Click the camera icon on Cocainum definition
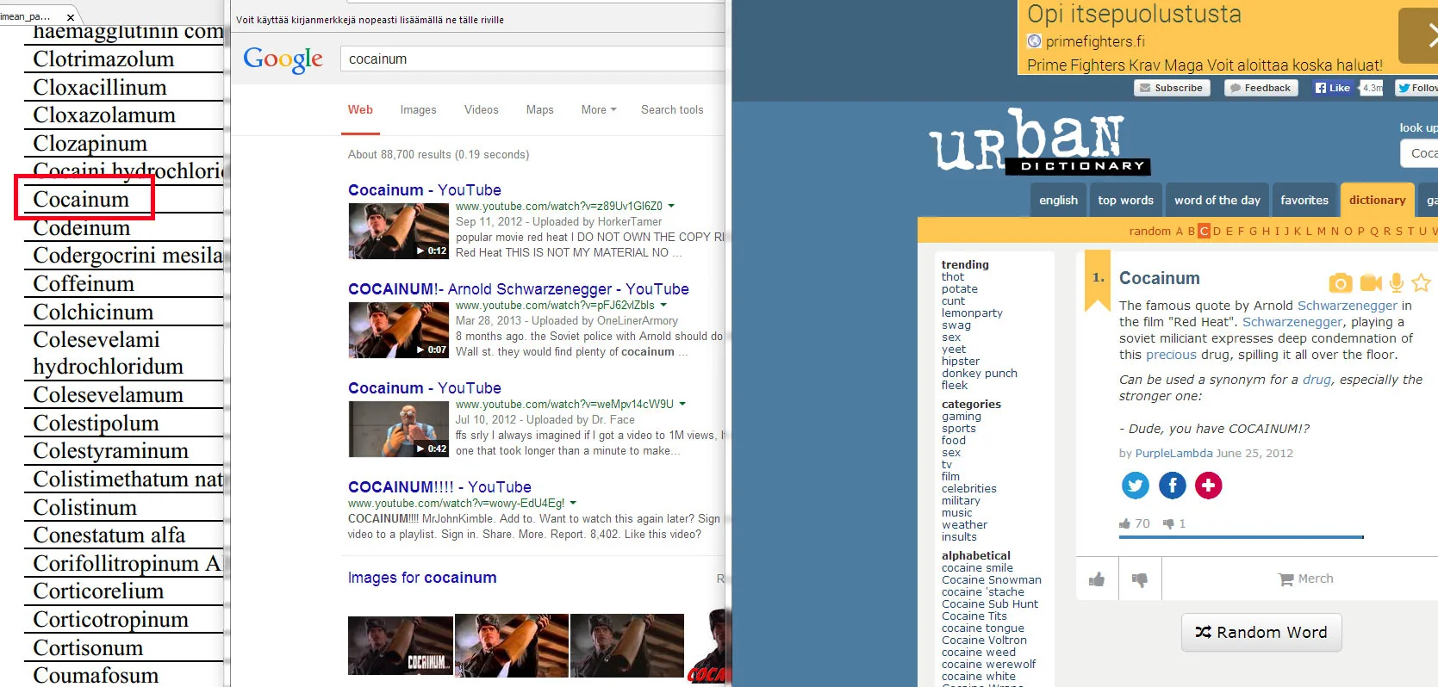Image resolution: width=1438 pixels, height=687 pixels. [x=1340, y=282]
